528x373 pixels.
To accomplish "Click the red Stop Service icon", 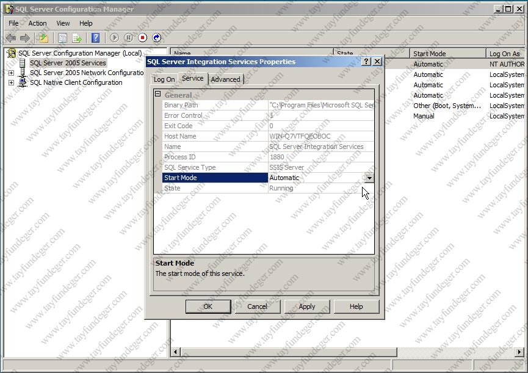I will [143, 38].
